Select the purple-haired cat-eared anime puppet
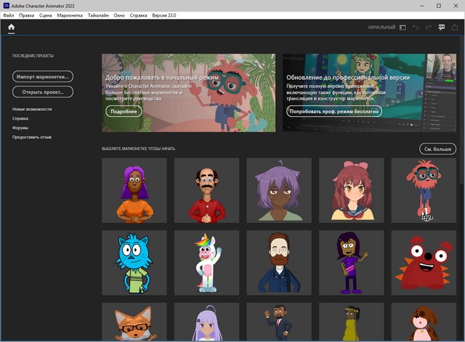This screenshot has height=342, width=465. (x=279, y=191)
